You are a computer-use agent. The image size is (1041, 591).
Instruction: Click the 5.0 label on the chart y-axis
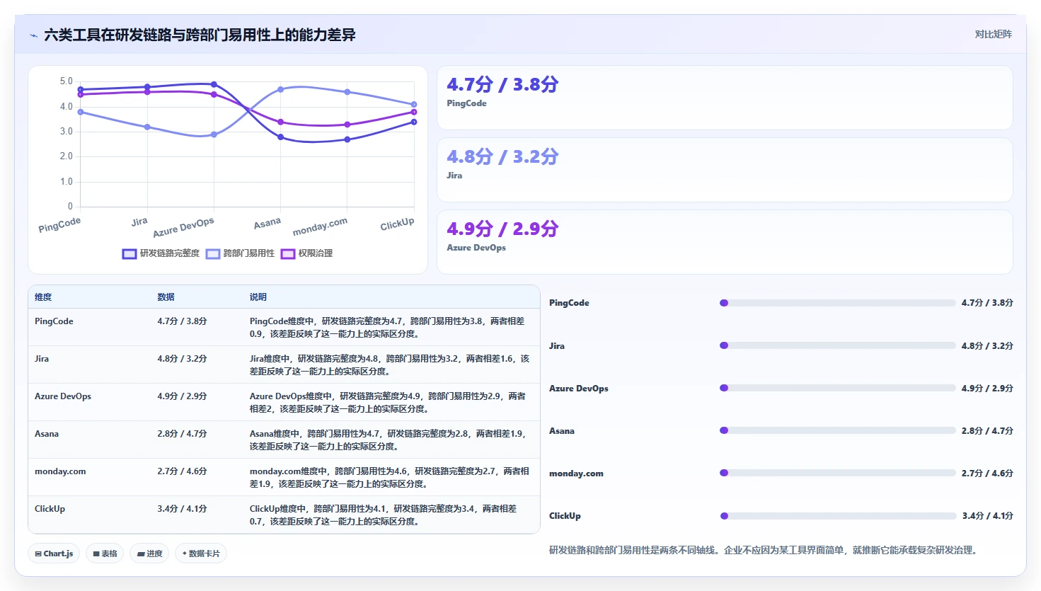point(66,81)
